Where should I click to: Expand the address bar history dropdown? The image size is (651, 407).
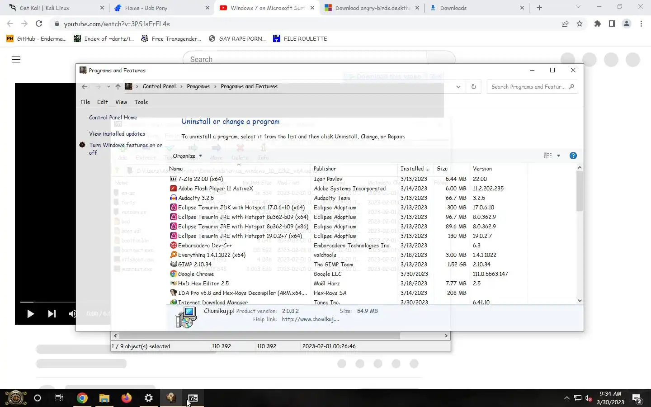pyautogui.click(x=458, y=87)
